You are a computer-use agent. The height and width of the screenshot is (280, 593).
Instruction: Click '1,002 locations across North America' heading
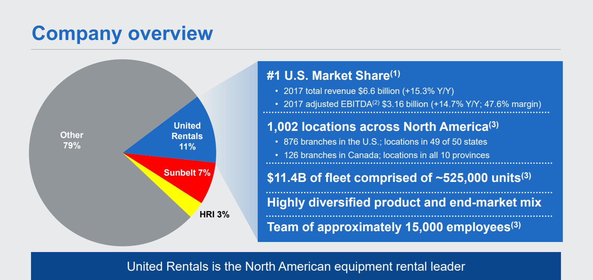pyautogui.click(x=383, y=126)
